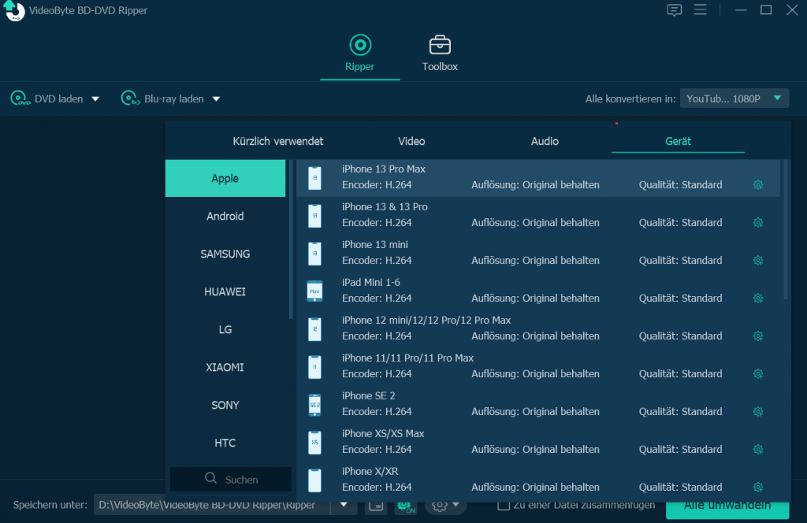
Task: Switch to the 'Kürzlich verwendet' tab
Action: click(278, 142)
